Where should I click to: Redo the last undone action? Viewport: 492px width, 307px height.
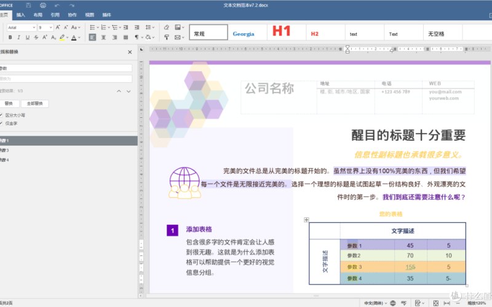point(72,5)
